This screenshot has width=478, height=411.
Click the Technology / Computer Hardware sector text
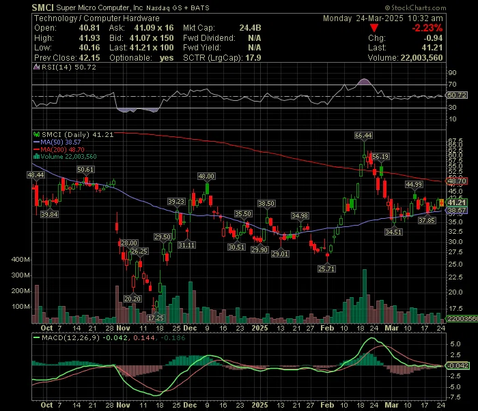pyautogui.click(x=97, y=18)
